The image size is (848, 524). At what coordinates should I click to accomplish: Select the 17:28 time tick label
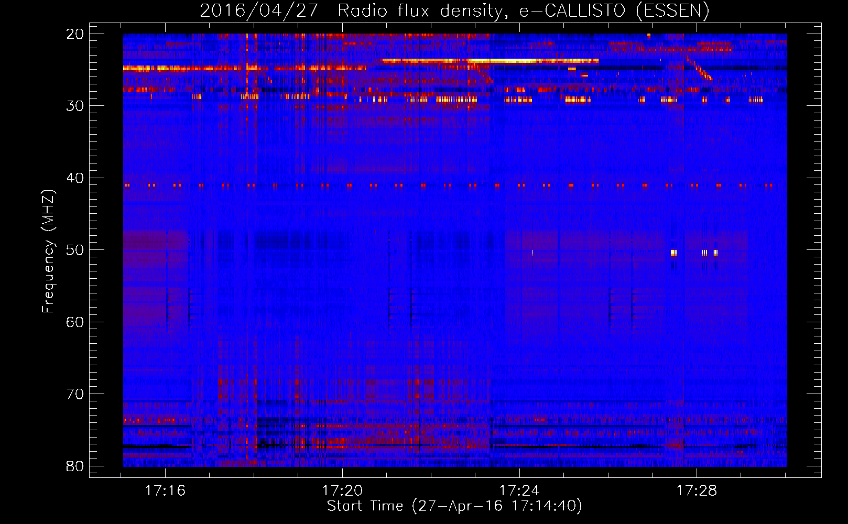[697, 491]
